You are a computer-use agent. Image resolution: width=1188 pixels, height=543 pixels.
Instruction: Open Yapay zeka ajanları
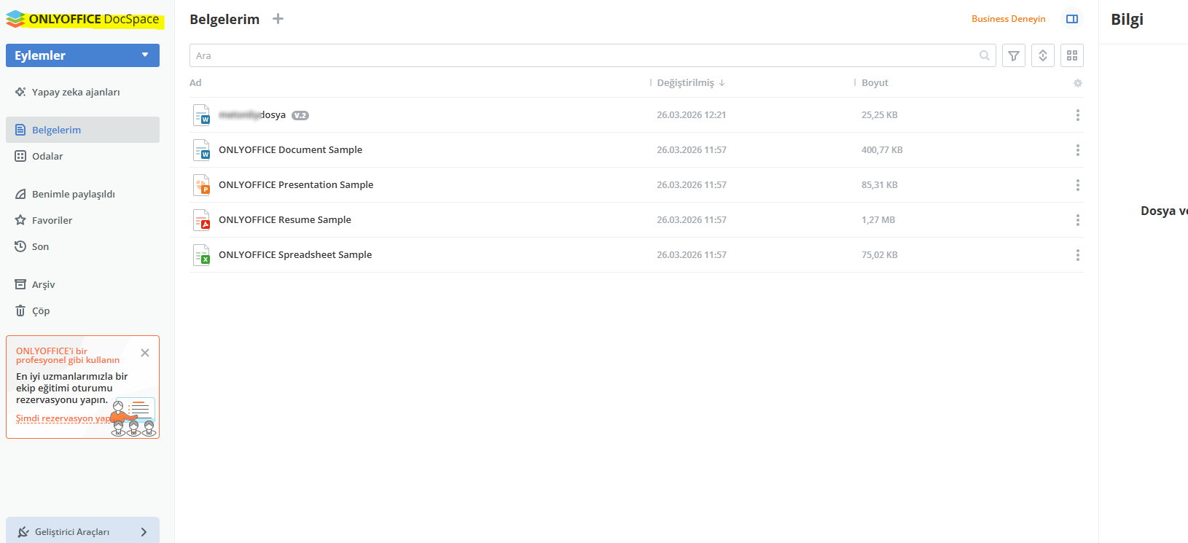pos(75,92)
